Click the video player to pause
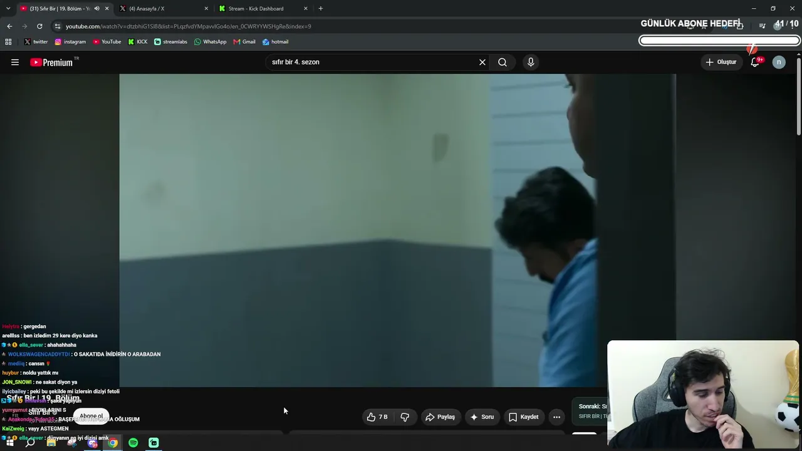The width and height of the screenshot is (802, 451). (x=397, y=231)
